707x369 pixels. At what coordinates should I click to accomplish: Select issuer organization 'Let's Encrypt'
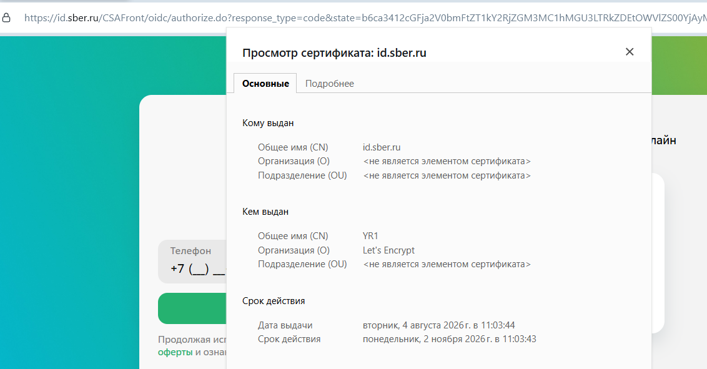coord(388,250)
